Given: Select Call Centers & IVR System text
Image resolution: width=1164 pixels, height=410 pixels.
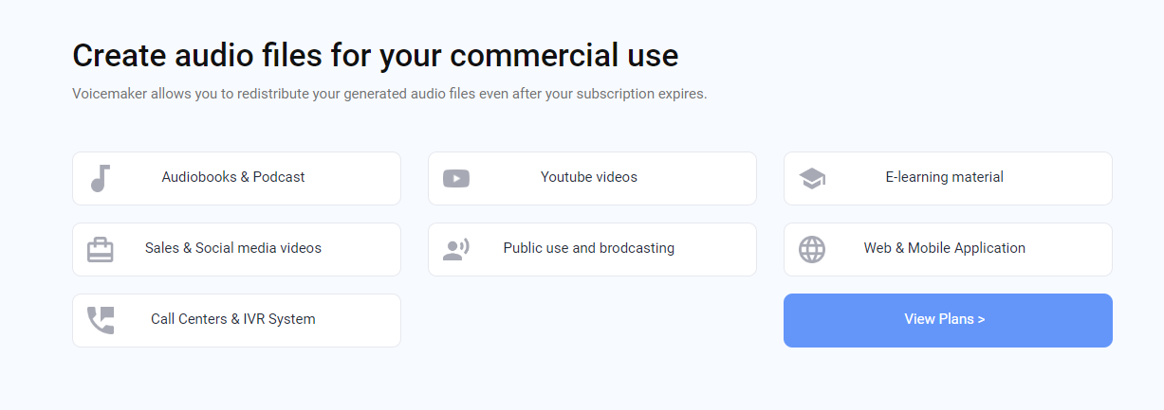Looking at the screenshot, I should [233, 319].
